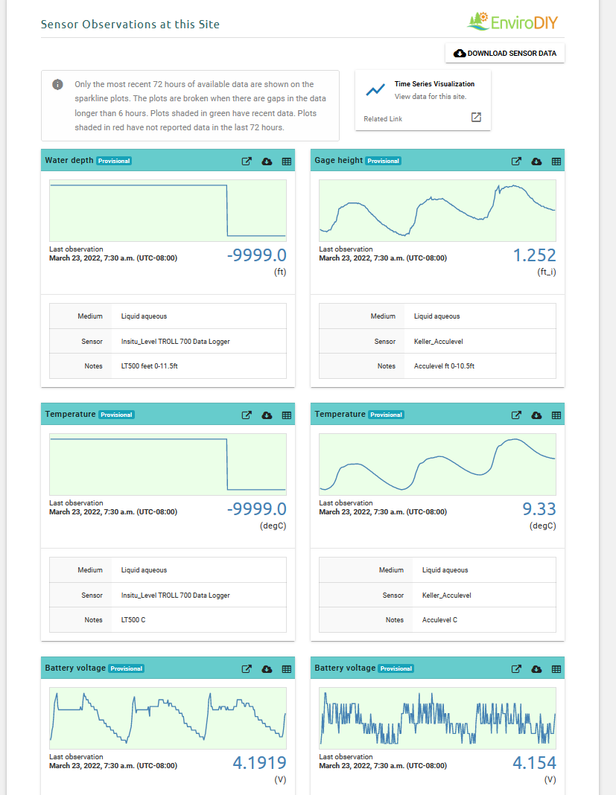The image size is (616, 795).
Task: Click the Water depth sparkline plot
Action: coord(168,211)
